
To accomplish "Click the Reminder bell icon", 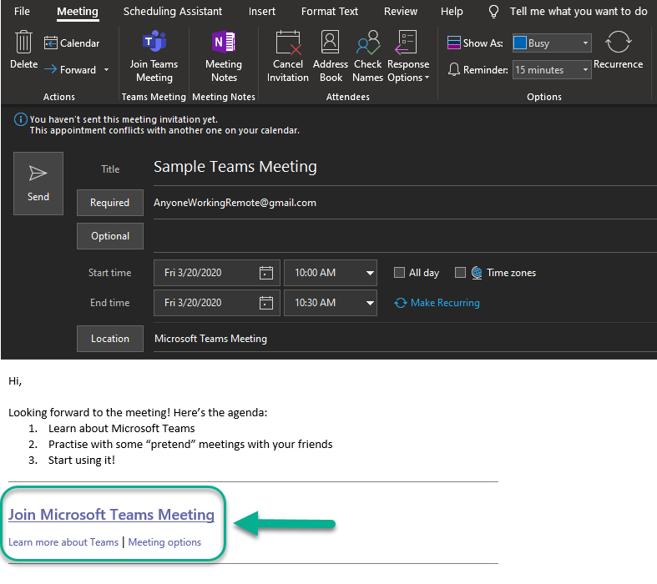I will (x=454, y=69).
